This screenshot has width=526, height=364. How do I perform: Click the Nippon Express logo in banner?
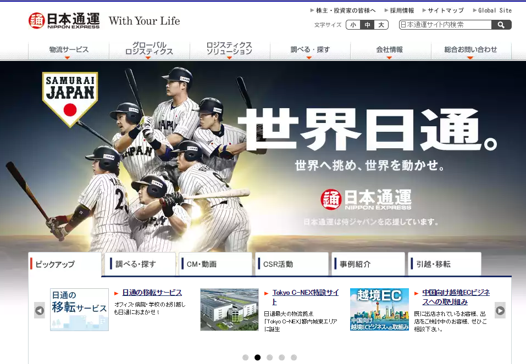click(366, 199)
